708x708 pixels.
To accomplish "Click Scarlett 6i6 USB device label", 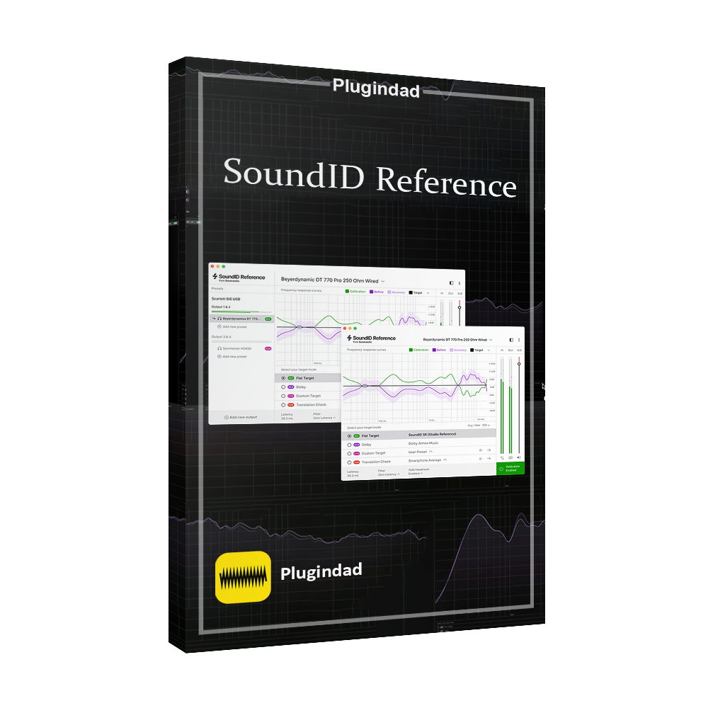I will tap(226, 299).
